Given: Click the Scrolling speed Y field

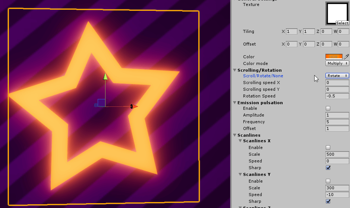Looking at the screenshot, I should tap(337, 89).
